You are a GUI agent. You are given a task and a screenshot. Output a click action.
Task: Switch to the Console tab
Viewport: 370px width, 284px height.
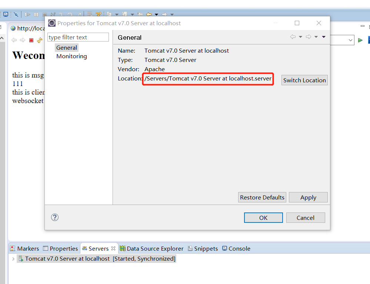(236, 248)
